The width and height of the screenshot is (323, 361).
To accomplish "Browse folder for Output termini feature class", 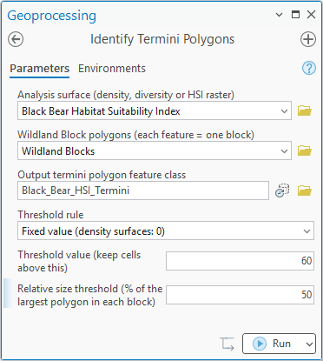I will point(305,191).
